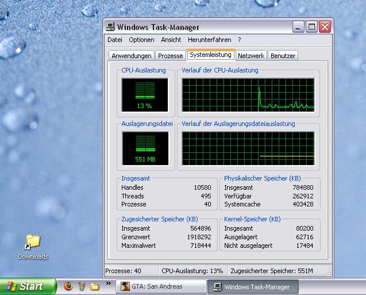The image size is (366, 295).
Task: Switch to GTA: San Andreas taskbar button
Action: 161,286
